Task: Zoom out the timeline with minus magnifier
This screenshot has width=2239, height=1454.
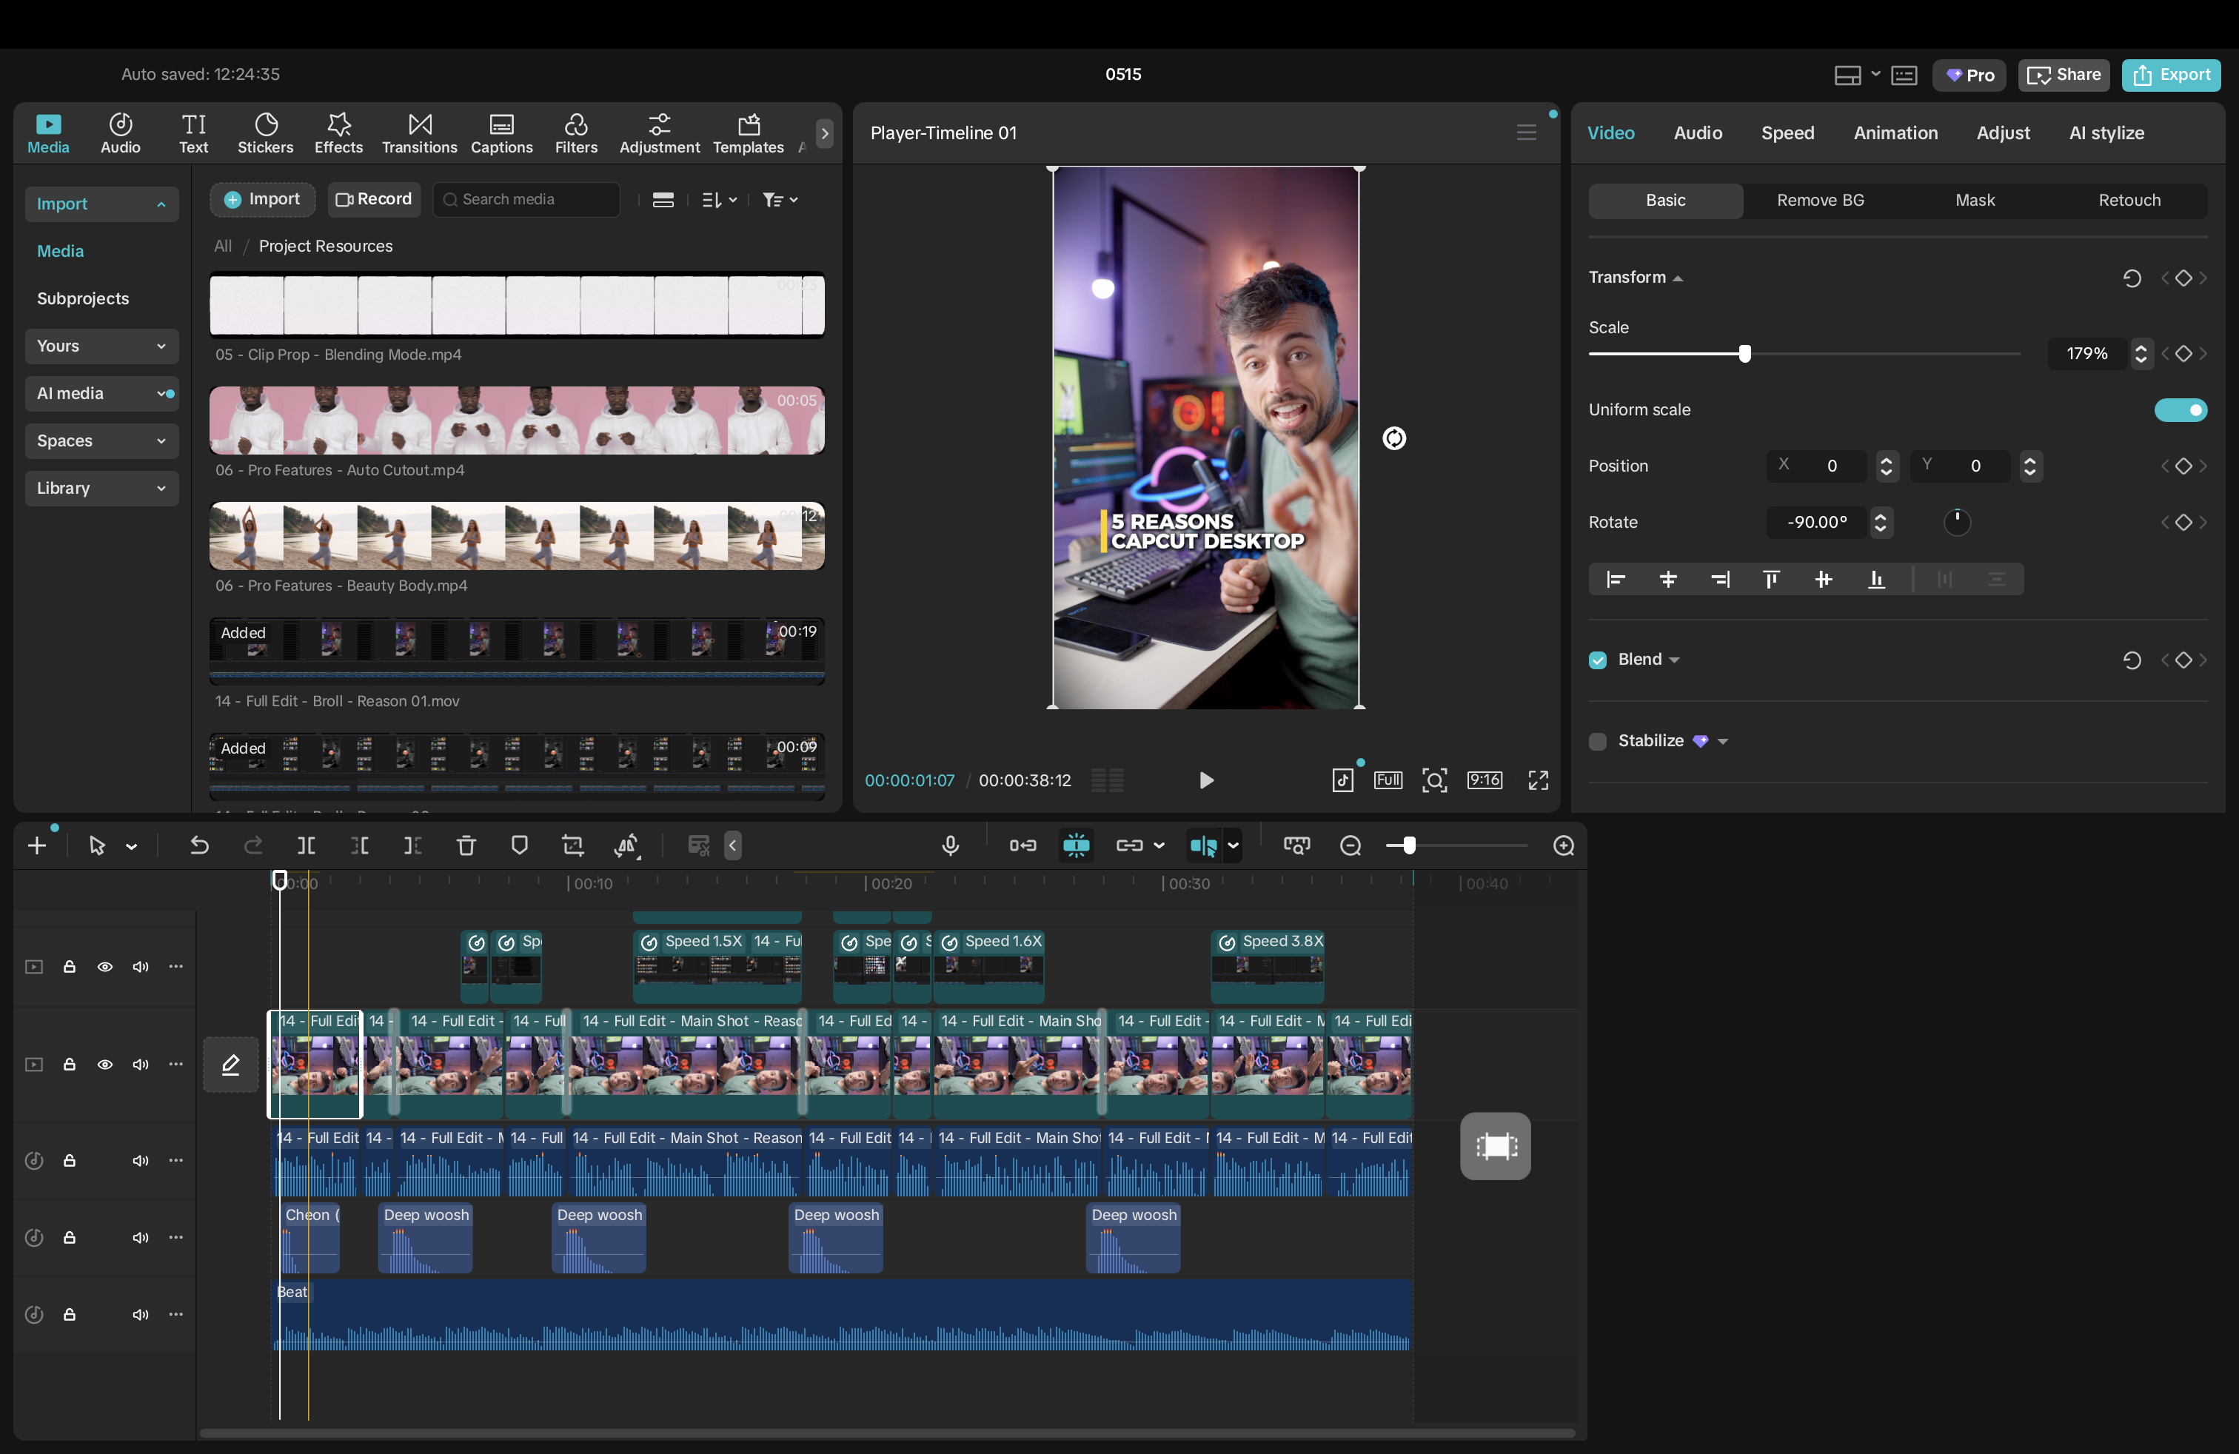Action: point(1350,845)
